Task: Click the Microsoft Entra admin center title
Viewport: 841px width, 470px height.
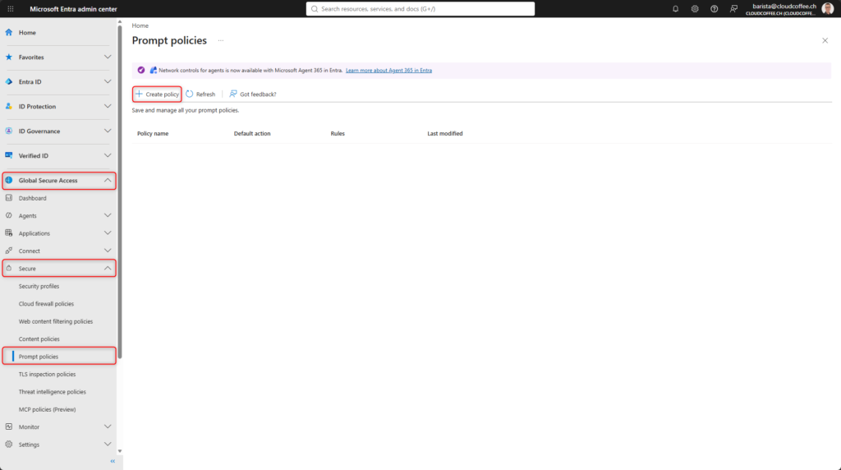Action: [x=73, y=8]
